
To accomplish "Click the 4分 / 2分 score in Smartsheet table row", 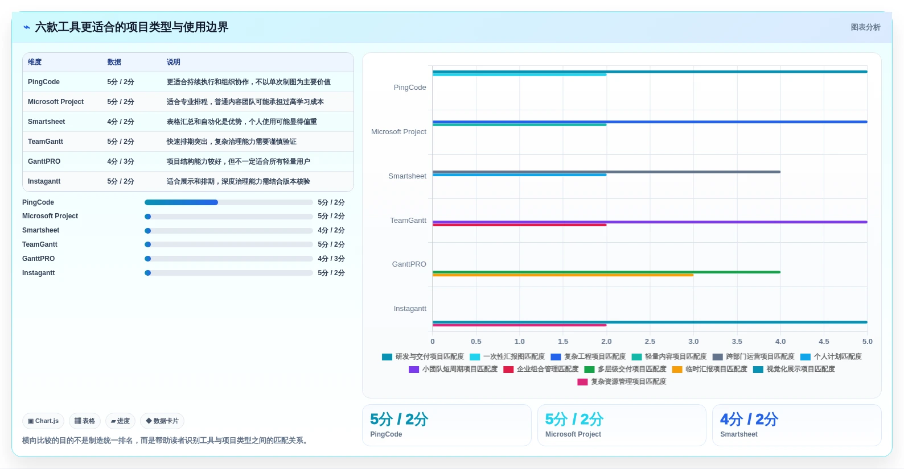I will (121, 122).
